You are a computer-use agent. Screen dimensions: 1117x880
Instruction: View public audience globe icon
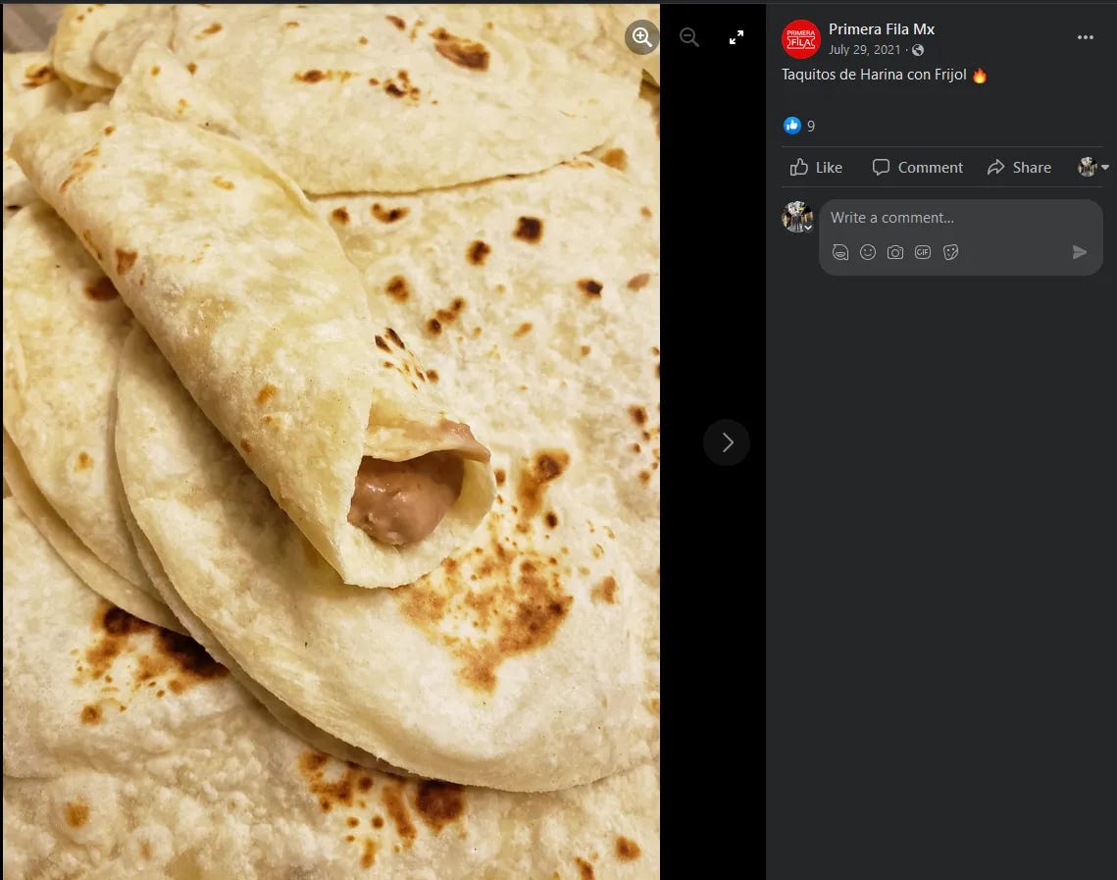[x=918, y=50]
